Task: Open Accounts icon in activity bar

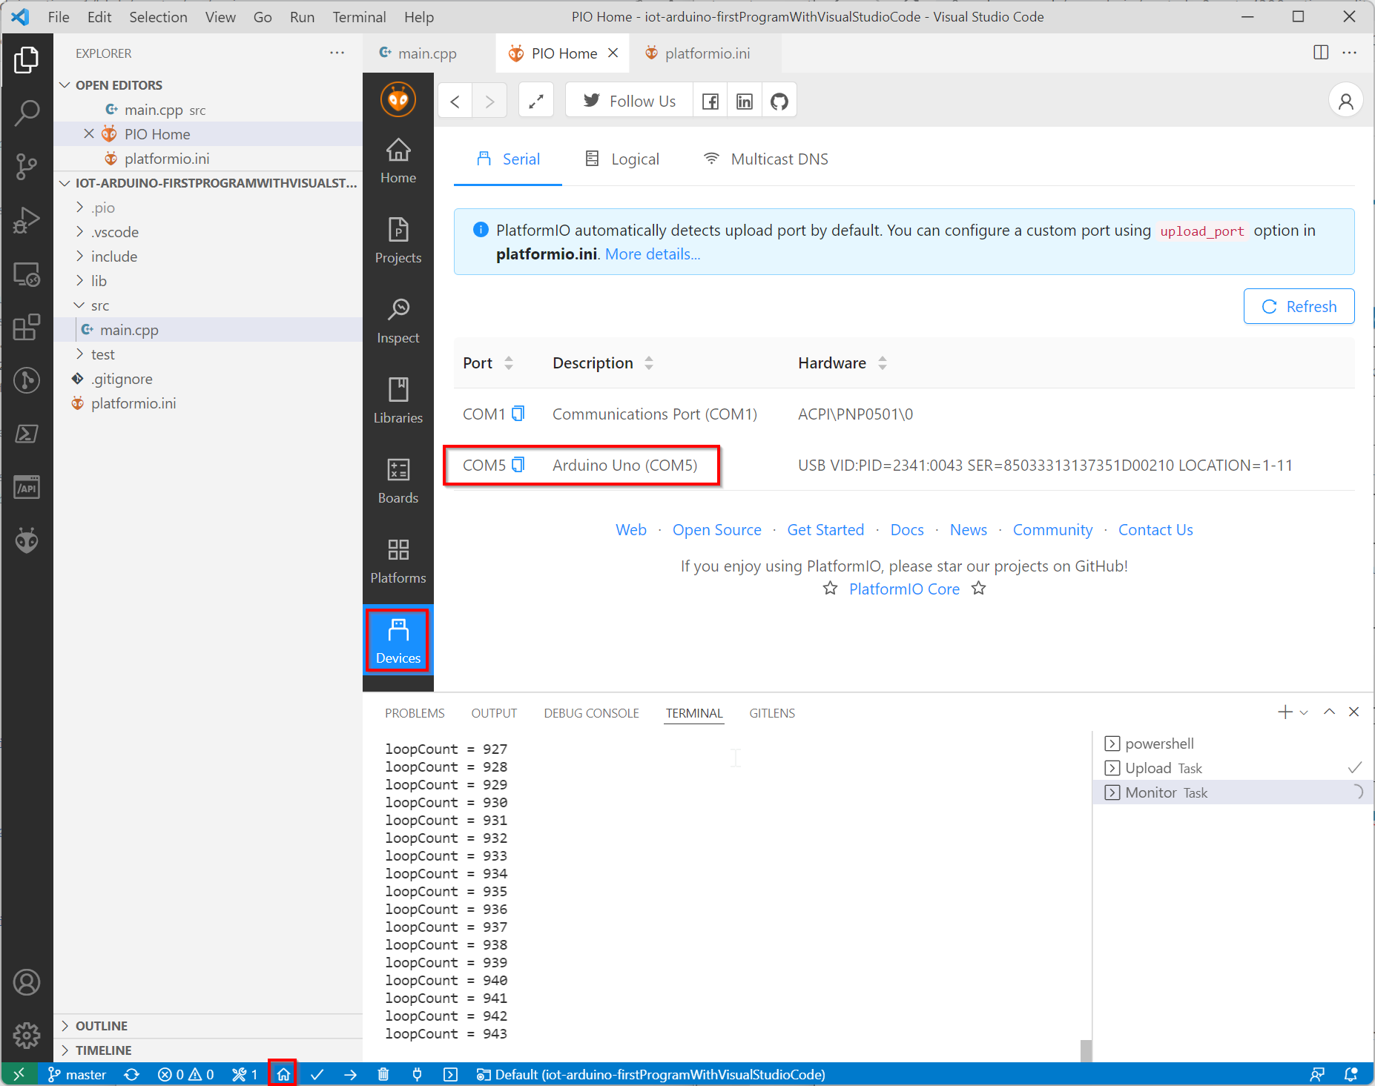Action: pos(27,982)
